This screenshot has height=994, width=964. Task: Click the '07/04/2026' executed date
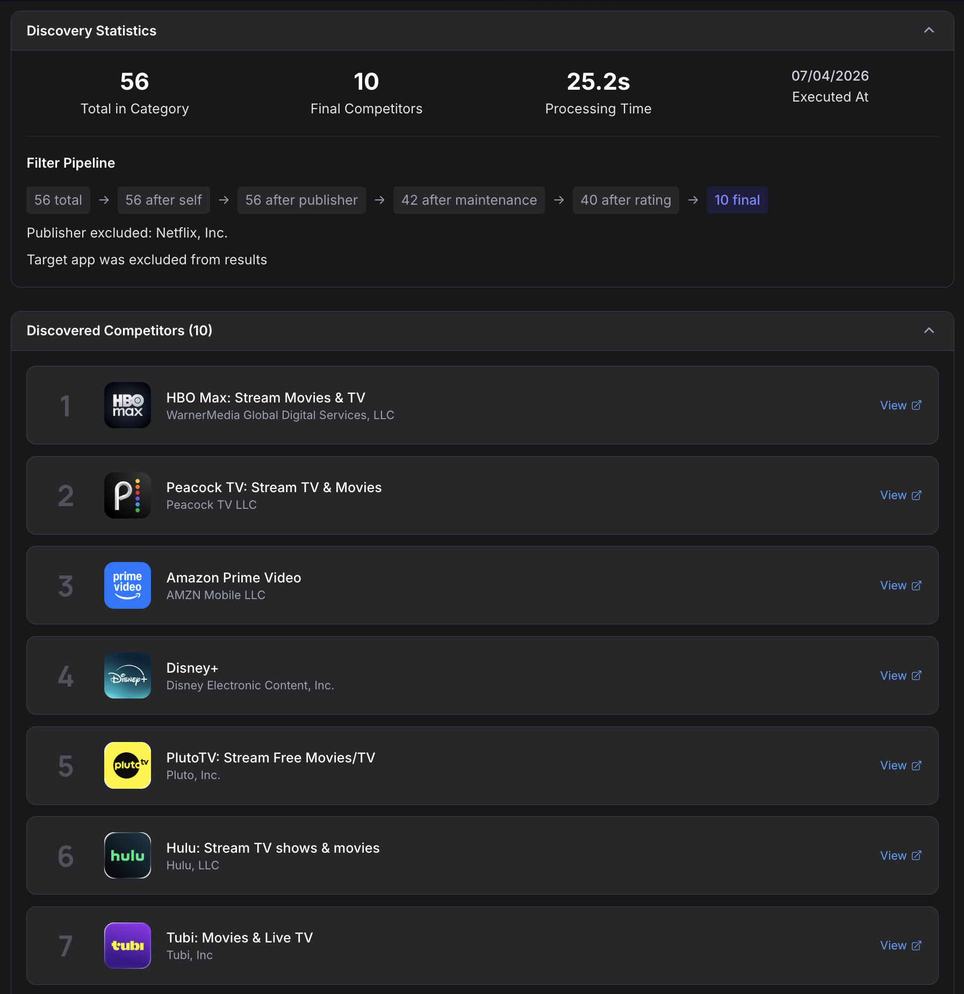pos(830,76)
